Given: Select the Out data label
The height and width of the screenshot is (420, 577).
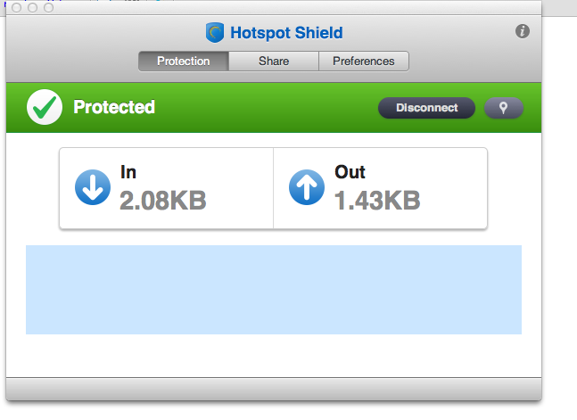Looking at the screenshot, I should click(x=350, y=172).
